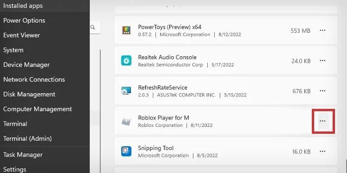Click the Realtek Audio Console icon
Image resolution: width=347 pixels, height=173 pixels.
point(126,60)
